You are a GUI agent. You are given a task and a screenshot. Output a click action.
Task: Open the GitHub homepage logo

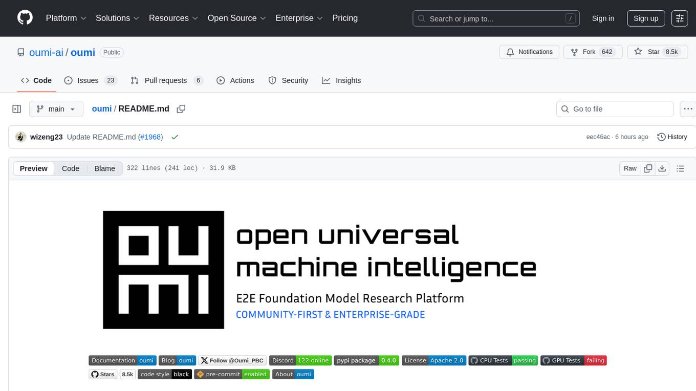point(25,18)
